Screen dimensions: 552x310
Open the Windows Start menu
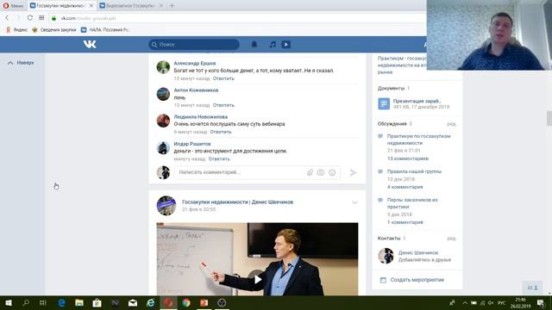pyautogui.click(x=9, y=303)
